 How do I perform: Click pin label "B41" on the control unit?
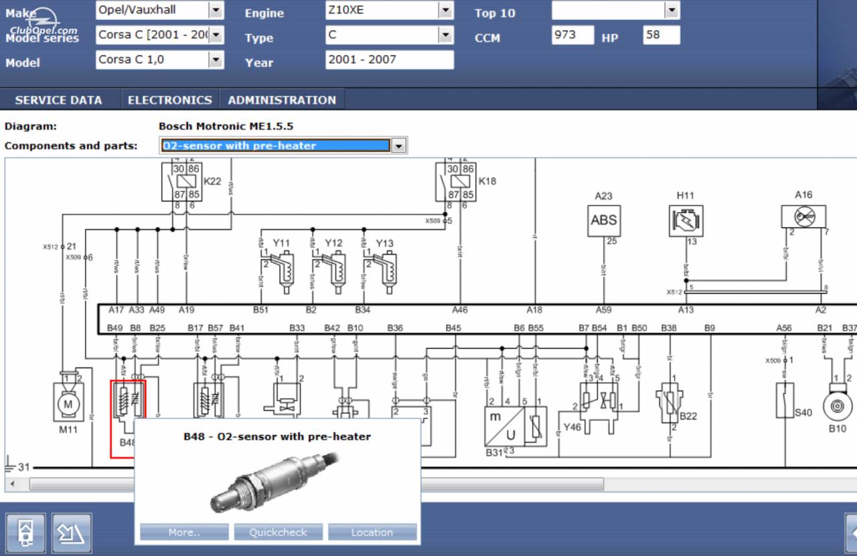point(237,328)
